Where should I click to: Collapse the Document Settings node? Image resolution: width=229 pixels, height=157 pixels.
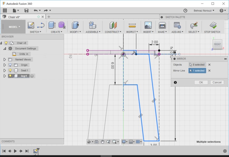pos(4,48)
